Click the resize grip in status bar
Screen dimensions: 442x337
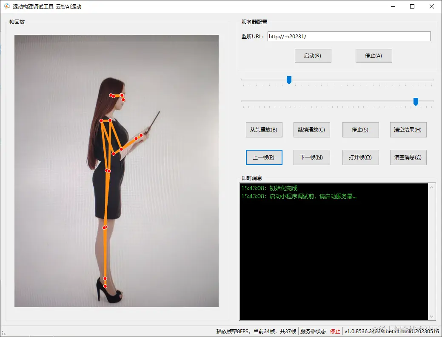click(3, 333)
